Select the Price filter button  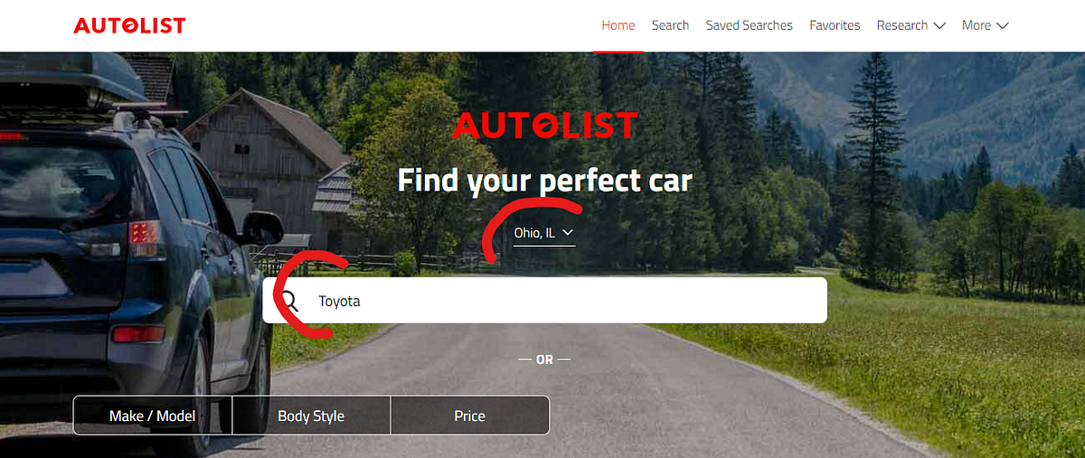point(470,416)
